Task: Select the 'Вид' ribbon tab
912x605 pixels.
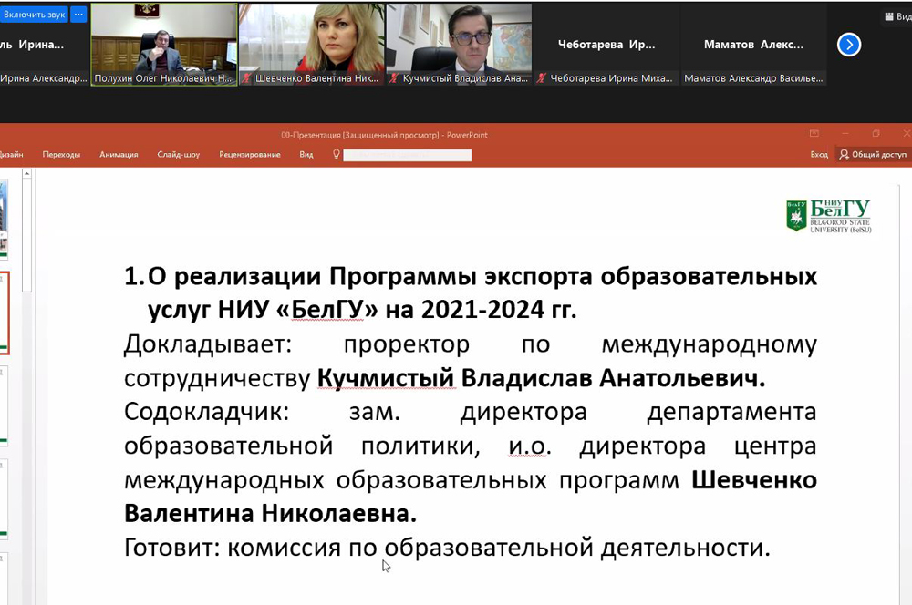Action: (306, 155)
